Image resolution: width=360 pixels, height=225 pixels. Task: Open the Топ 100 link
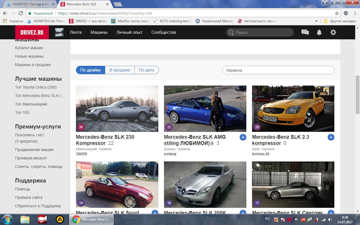22,112
